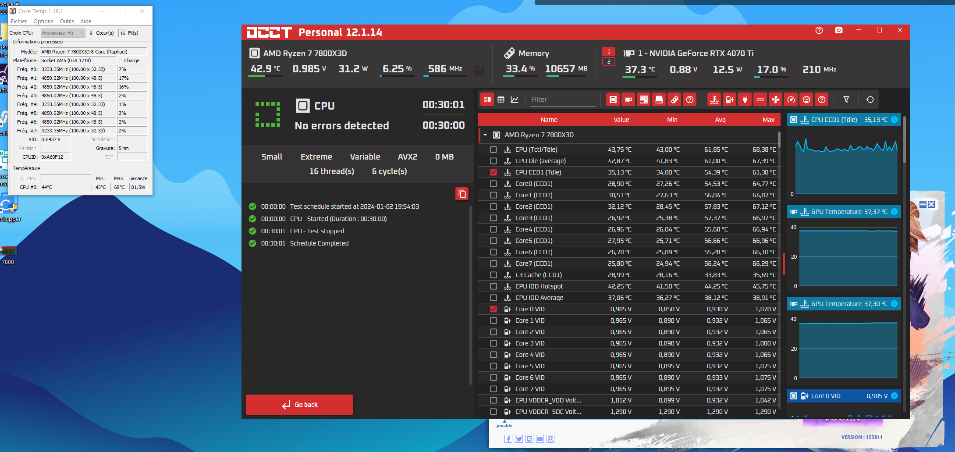Uncheck the Core 0 VID checkbox
Viewport: 955px width, 452px height.
tap(493, 309)
